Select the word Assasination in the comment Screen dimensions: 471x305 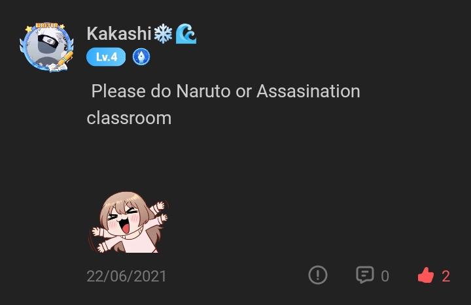click(x=309, y=91)
